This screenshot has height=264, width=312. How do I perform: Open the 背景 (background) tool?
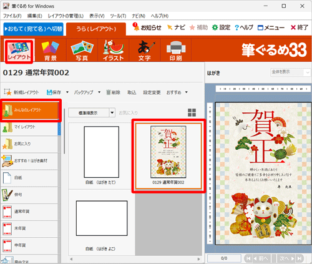coord(51,51)
